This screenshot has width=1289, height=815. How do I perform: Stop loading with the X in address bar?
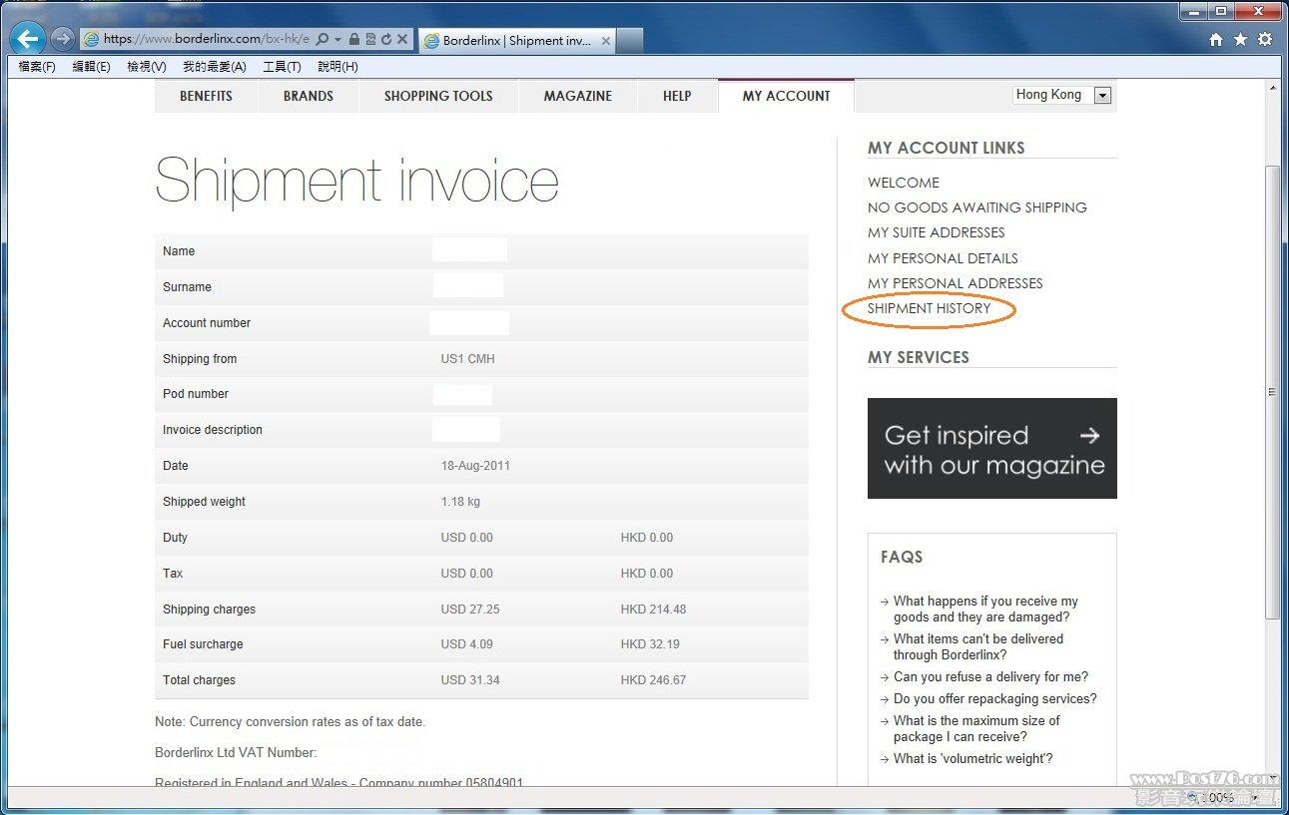(x=402, y=39)
